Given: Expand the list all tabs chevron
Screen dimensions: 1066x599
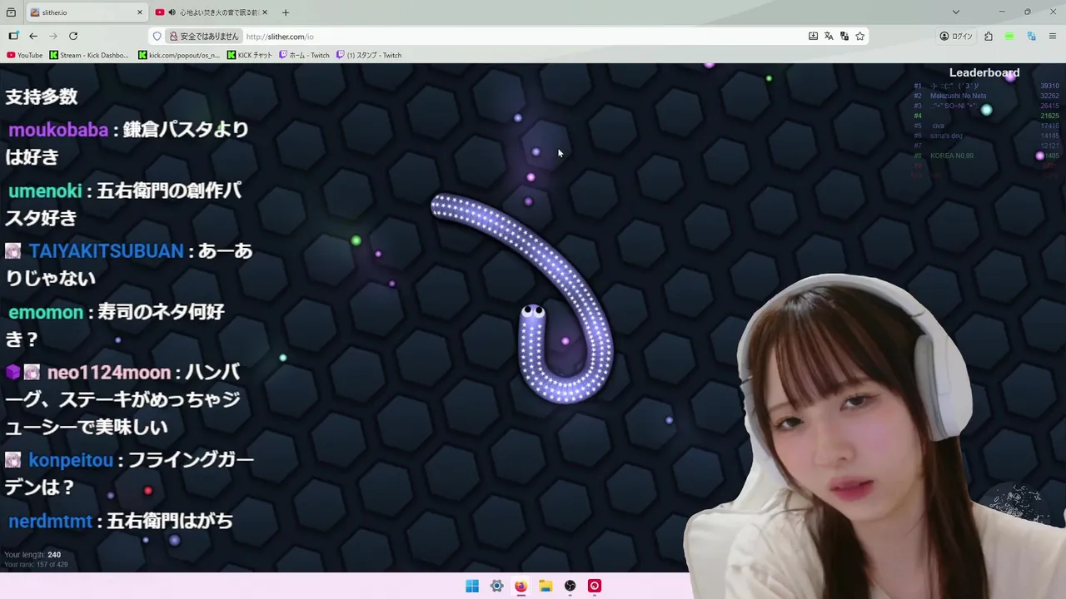Looking at the screenshot, I should point(956,12).
